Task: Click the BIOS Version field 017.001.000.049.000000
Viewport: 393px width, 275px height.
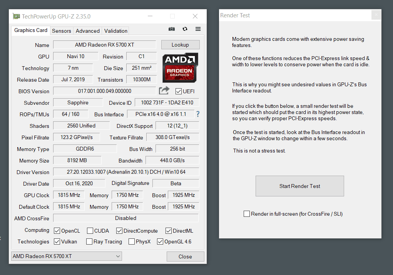Action: tap(105, 91)
